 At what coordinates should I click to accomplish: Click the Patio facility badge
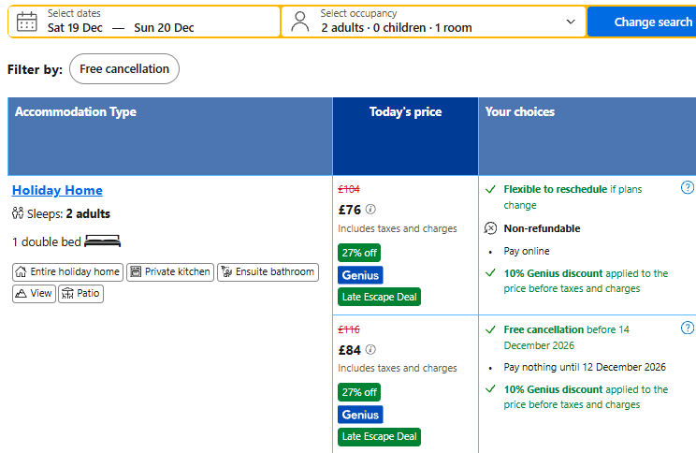(80, 294)
